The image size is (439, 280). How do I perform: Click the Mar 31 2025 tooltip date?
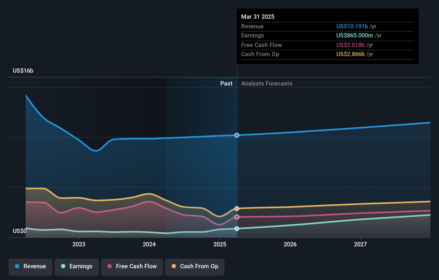pyautogui.click(x=258, y=17)
